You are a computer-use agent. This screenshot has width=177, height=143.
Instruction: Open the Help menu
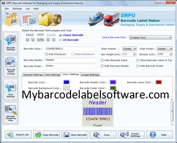[x=36, y=9]
